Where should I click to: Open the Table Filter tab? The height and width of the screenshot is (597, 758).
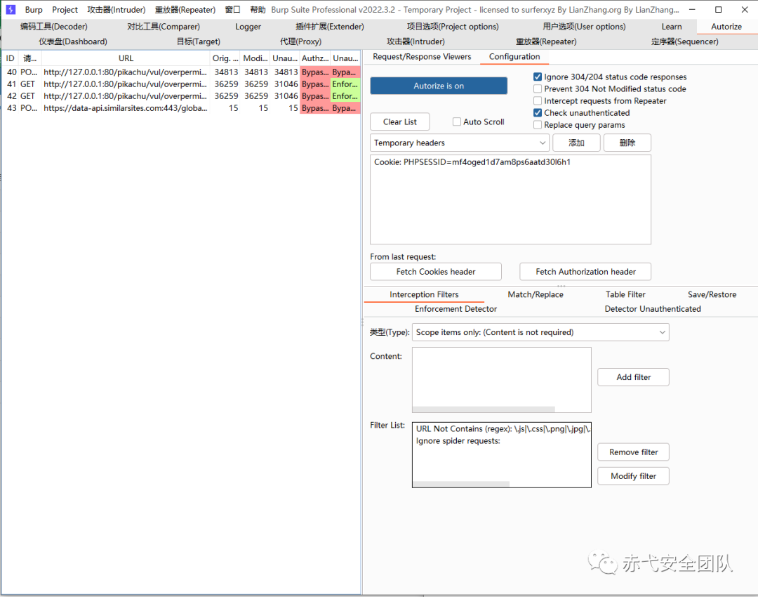tap(625, 294)
